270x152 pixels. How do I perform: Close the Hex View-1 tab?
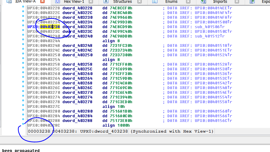click(x=91, y=2)
